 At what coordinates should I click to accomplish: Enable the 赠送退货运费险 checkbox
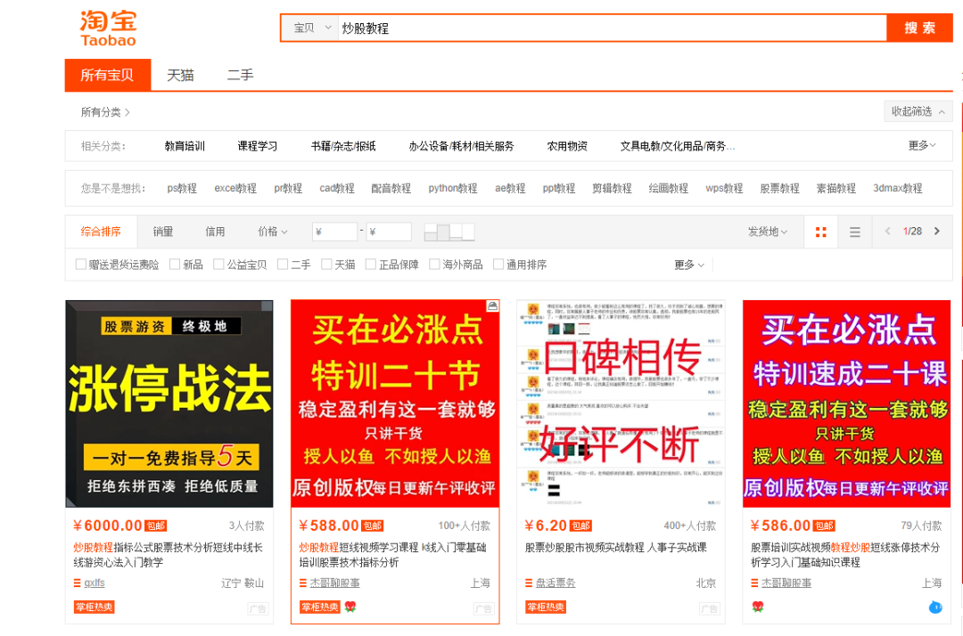81,265
